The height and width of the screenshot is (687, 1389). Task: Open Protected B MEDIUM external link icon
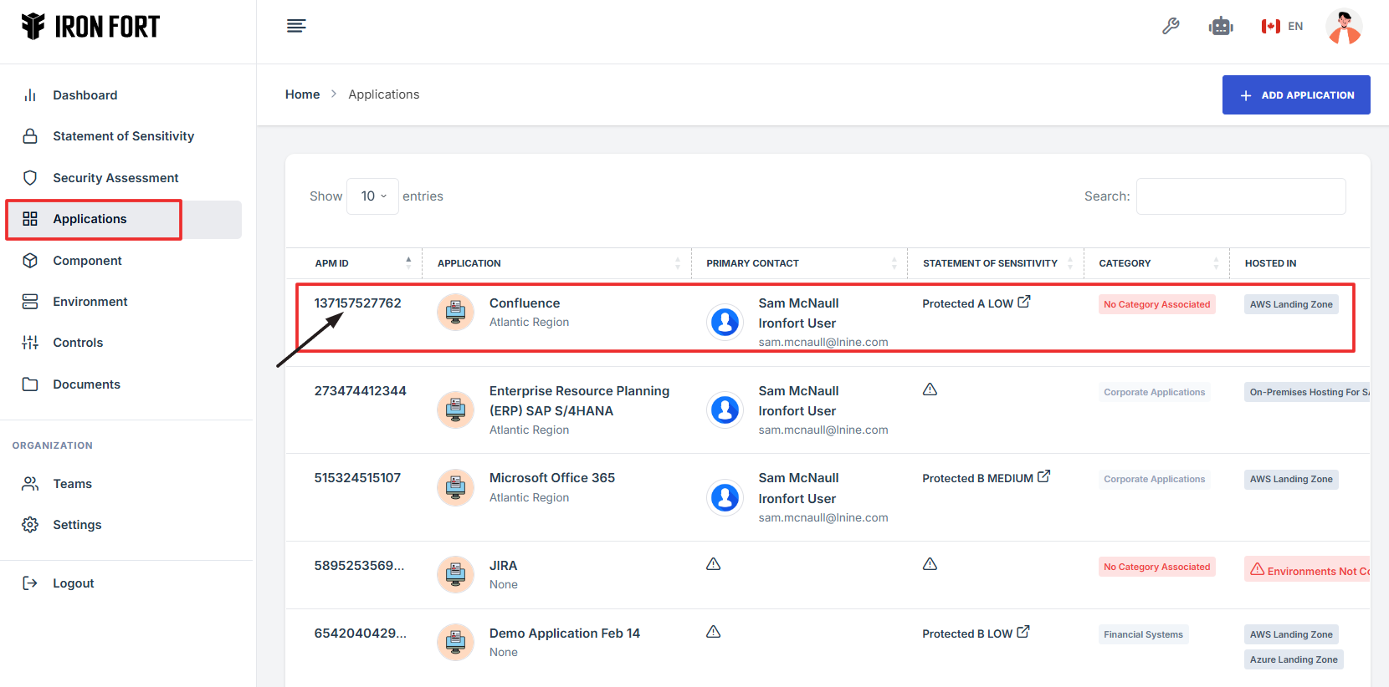point(1043,476)
